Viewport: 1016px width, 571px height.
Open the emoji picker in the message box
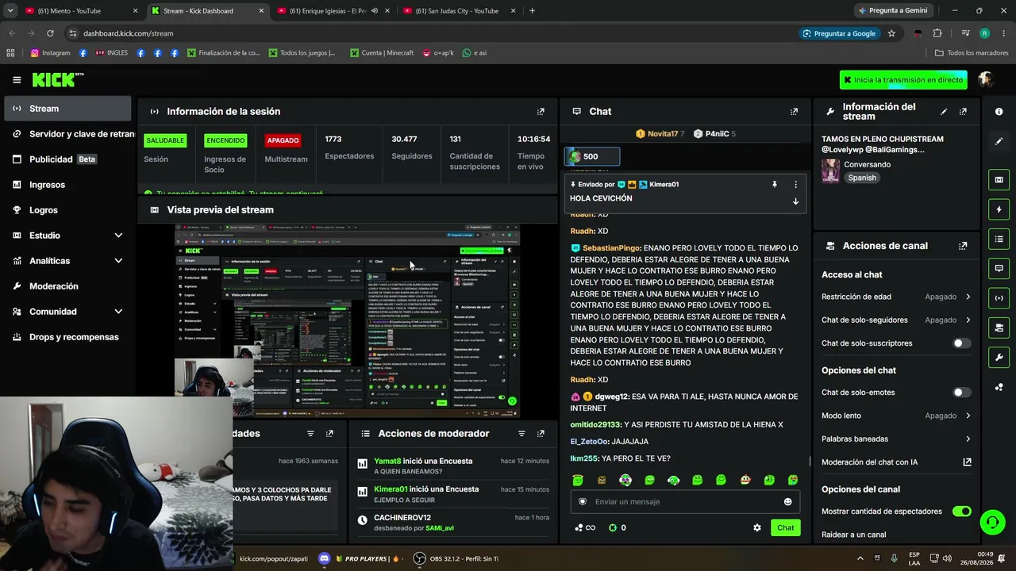click(787, 501)
